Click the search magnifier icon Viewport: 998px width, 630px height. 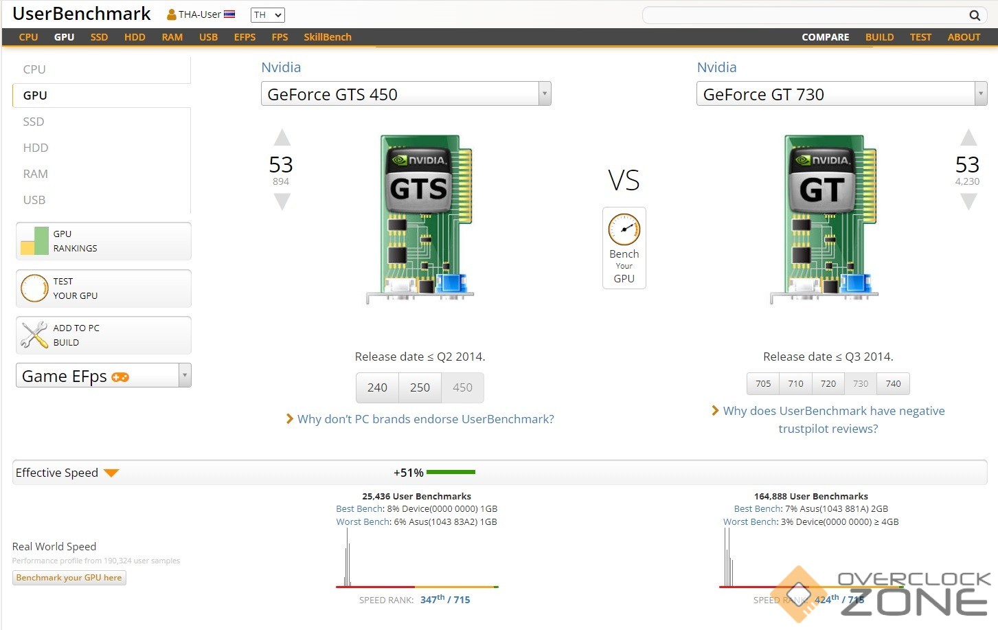coord(974,15)
